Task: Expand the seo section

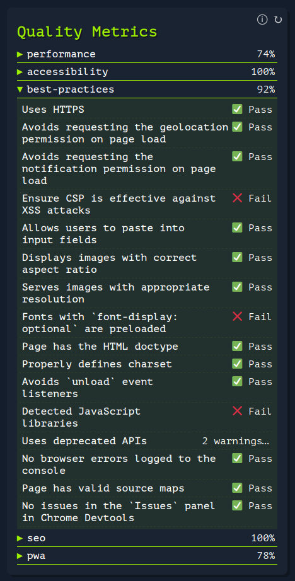Action: [x=147, y=538]
